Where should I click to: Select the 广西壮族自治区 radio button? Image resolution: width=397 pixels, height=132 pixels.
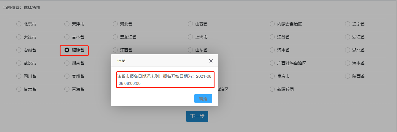coord(272,63)
